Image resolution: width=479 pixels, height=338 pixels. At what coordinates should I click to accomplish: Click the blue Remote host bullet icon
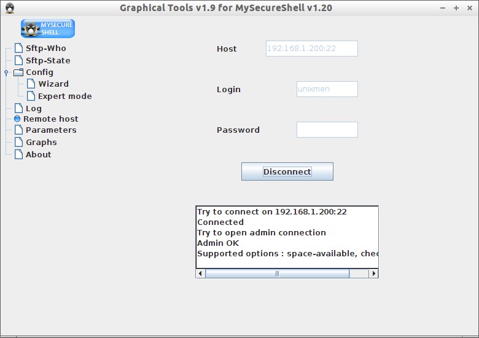click(x=17, y=119)
